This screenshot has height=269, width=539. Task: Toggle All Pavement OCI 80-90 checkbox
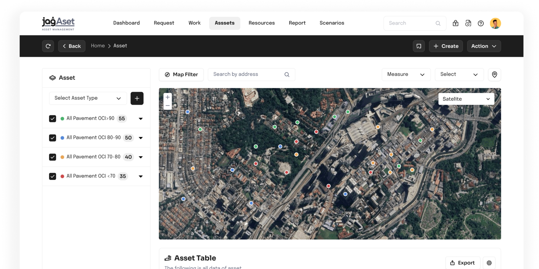coord(53,138)
